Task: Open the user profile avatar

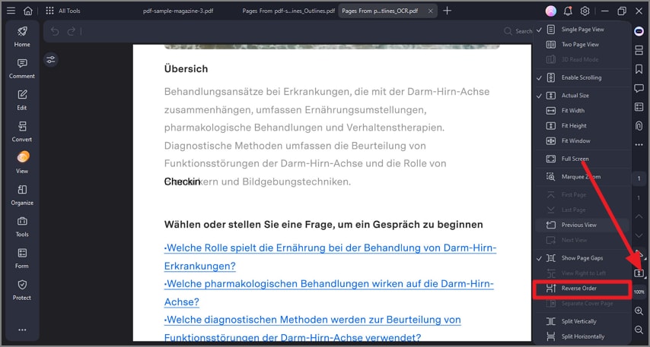Action: pos(550,11)
